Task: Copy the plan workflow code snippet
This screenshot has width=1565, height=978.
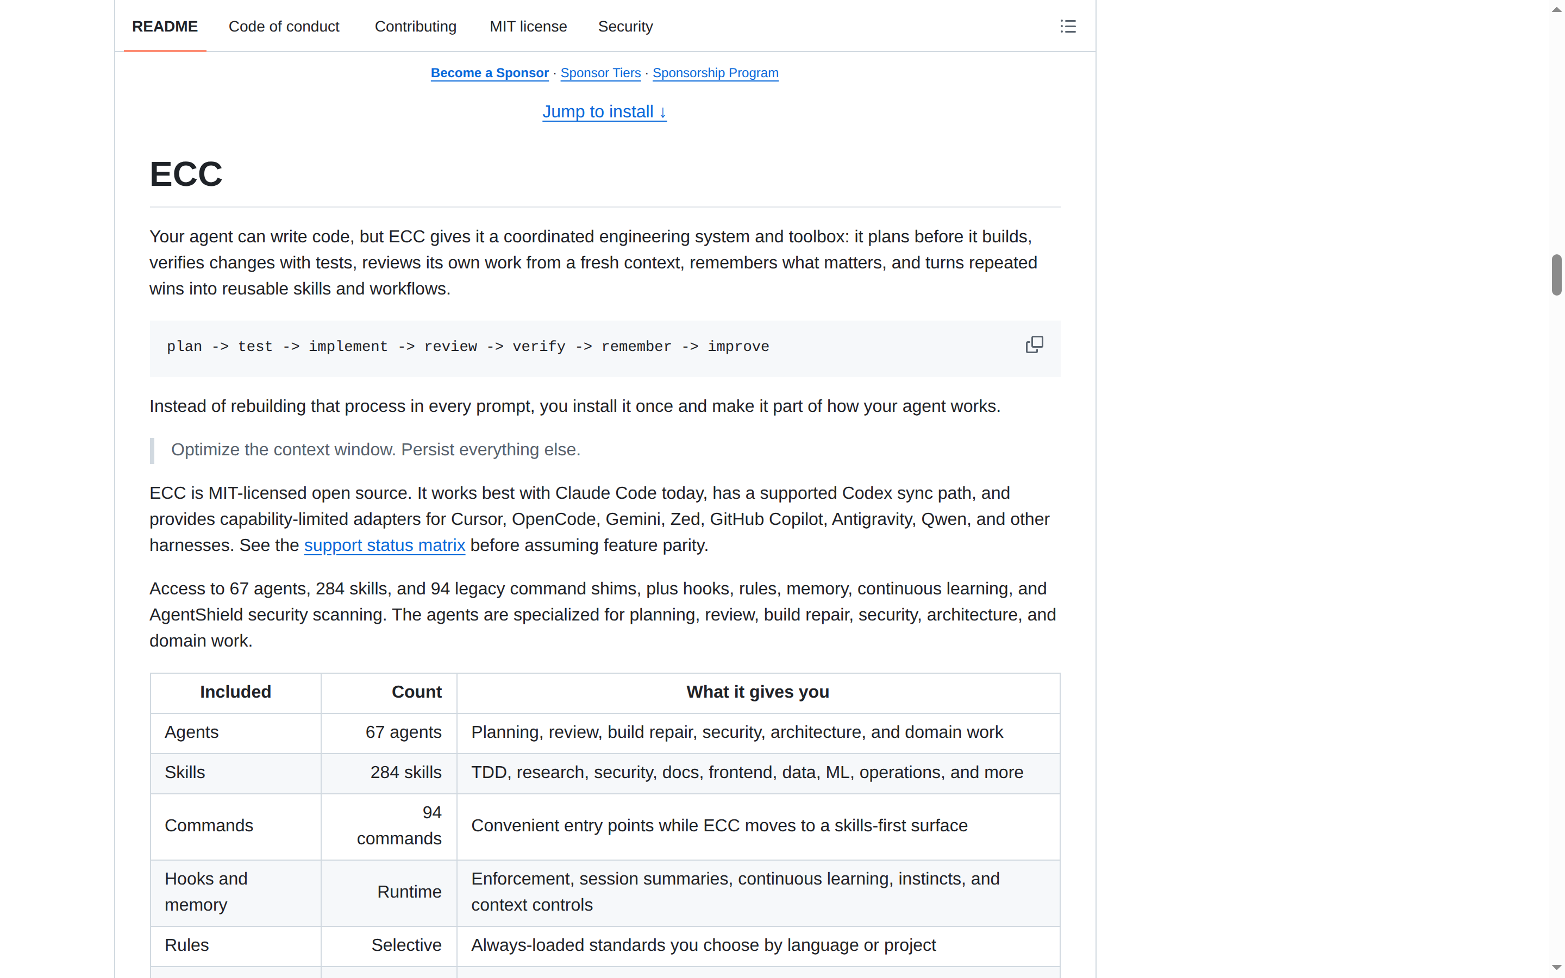Action: 1034,345
